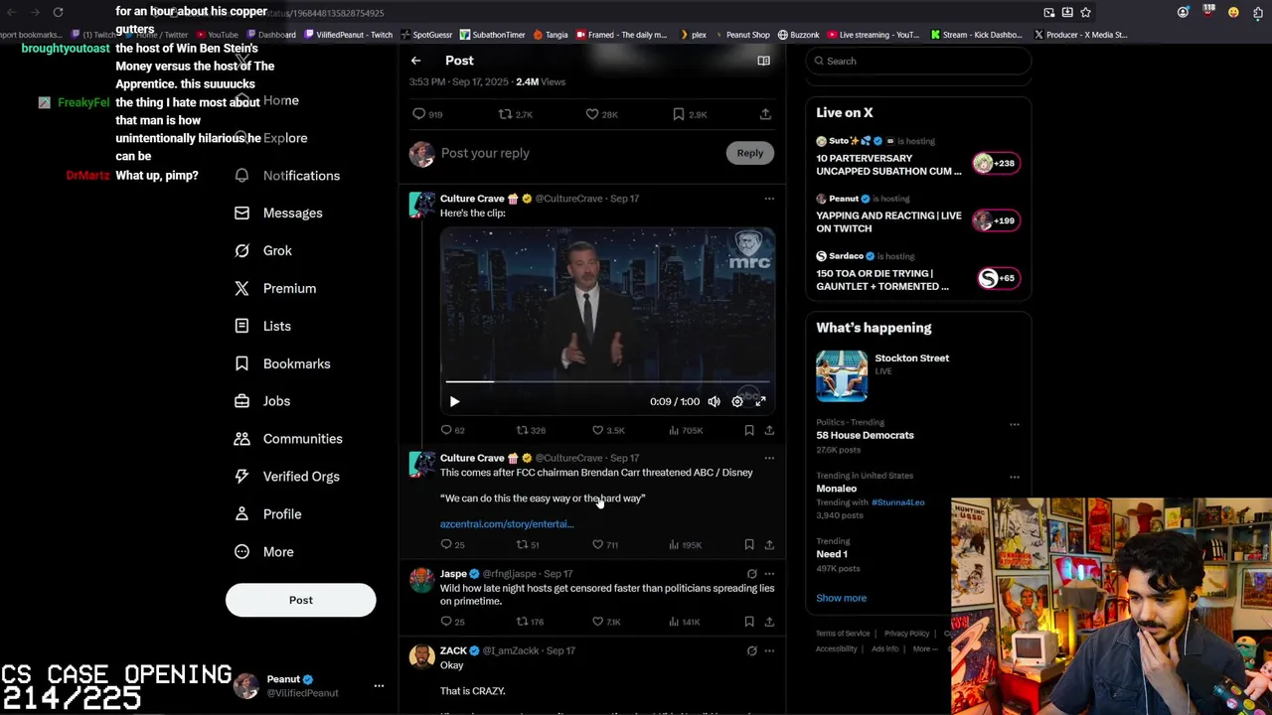Share the main post via share icon
This screenshot has height=715, width=1272.
pyautogui.click(x=765, y=114)
